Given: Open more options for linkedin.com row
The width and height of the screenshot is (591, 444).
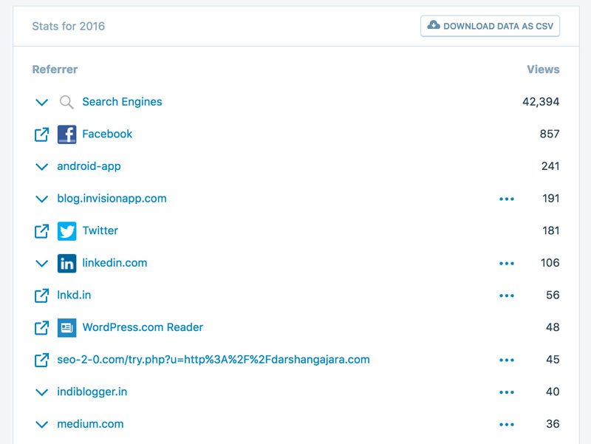Looking at the screenshot, I should [506, 263].
